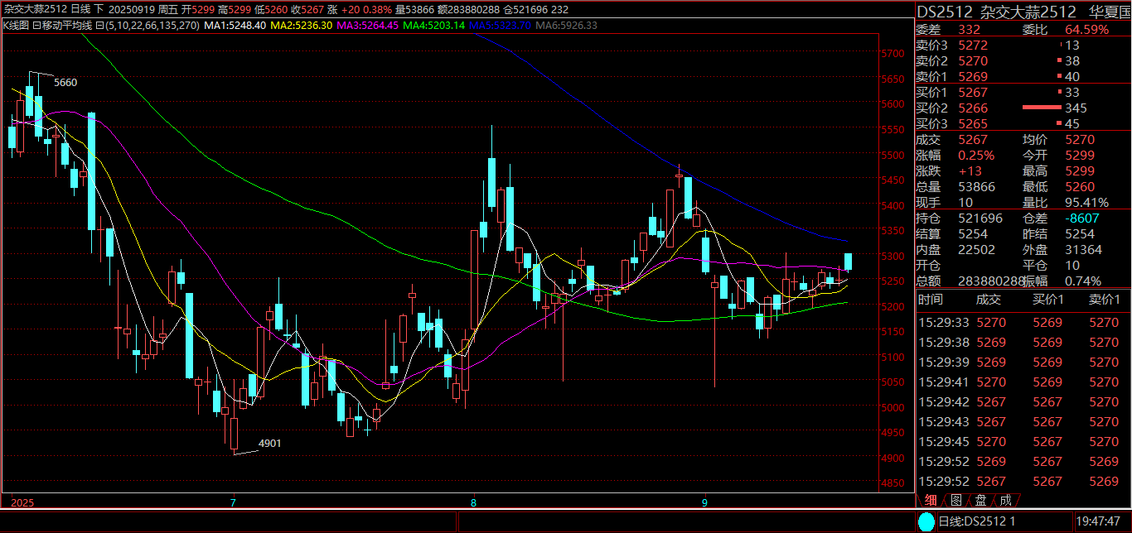Viewport: 1132px width, 533px height.
Task: Click the month 8 marker on time axis
Action: pos(473,502)
